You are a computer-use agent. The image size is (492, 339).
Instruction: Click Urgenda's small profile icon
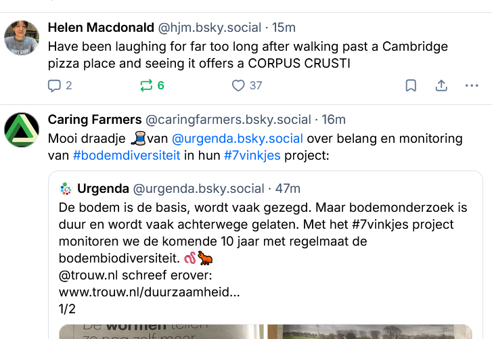pos(66,188)
